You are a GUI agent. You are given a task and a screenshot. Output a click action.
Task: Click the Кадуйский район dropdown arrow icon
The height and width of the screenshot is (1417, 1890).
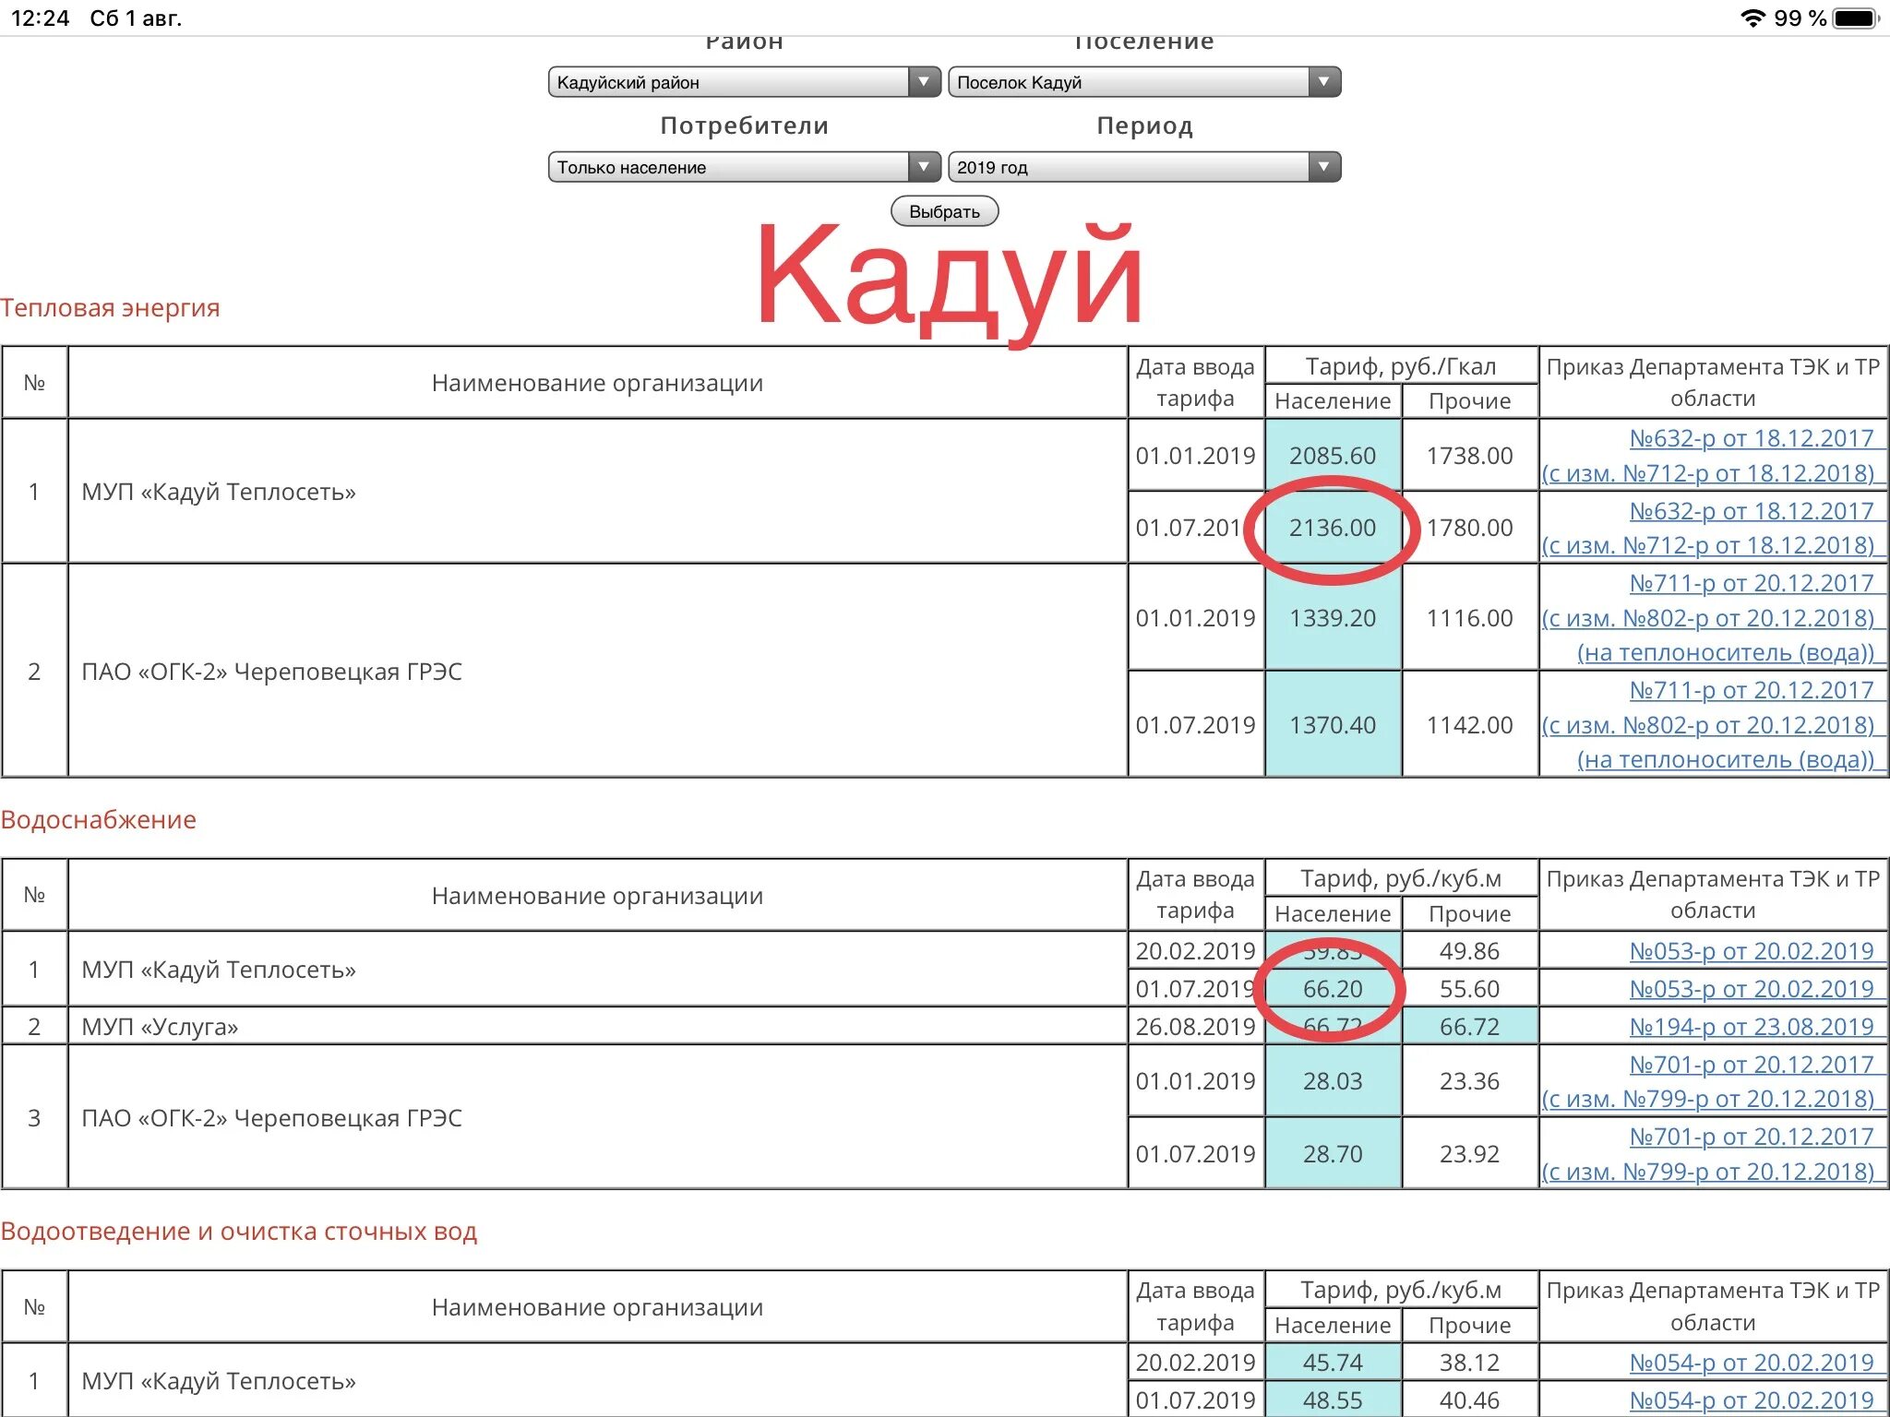[923, 82]
